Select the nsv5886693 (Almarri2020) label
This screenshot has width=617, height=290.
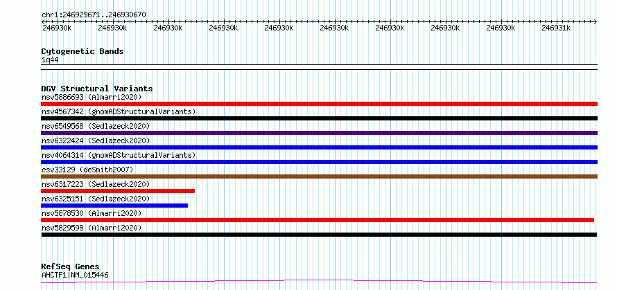click(x=92, y=97)
